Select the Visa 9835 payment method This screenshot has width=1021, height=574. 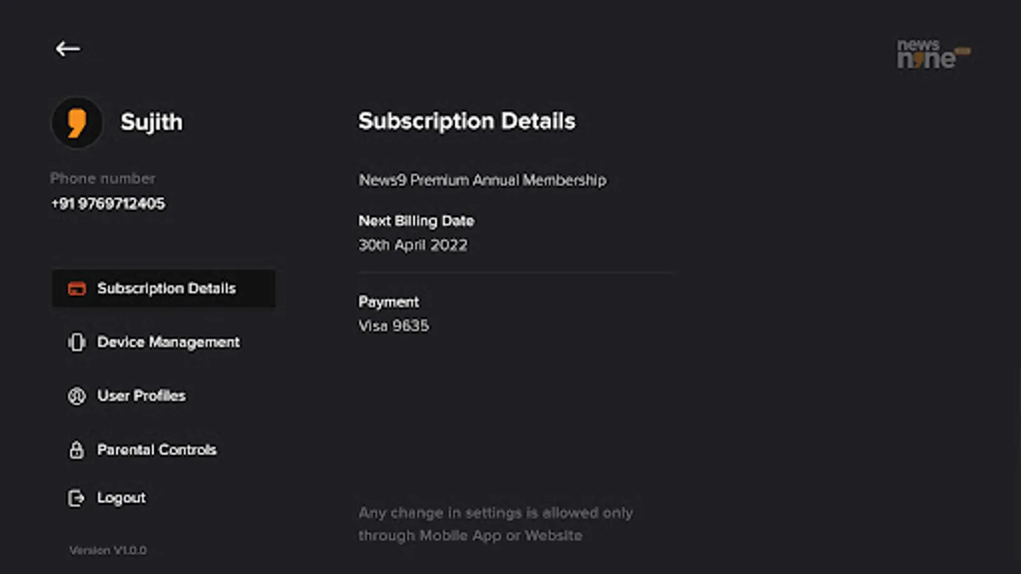tap(394, 326)
